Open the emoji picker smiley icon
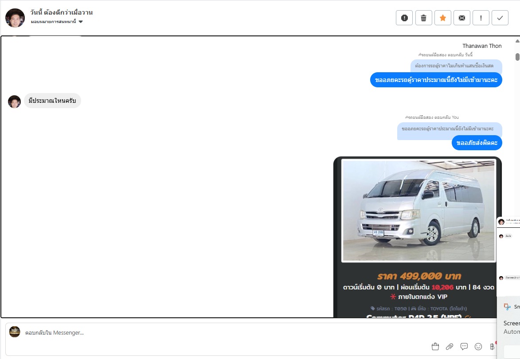The image size is (520, 359). [x=478, y=347]
